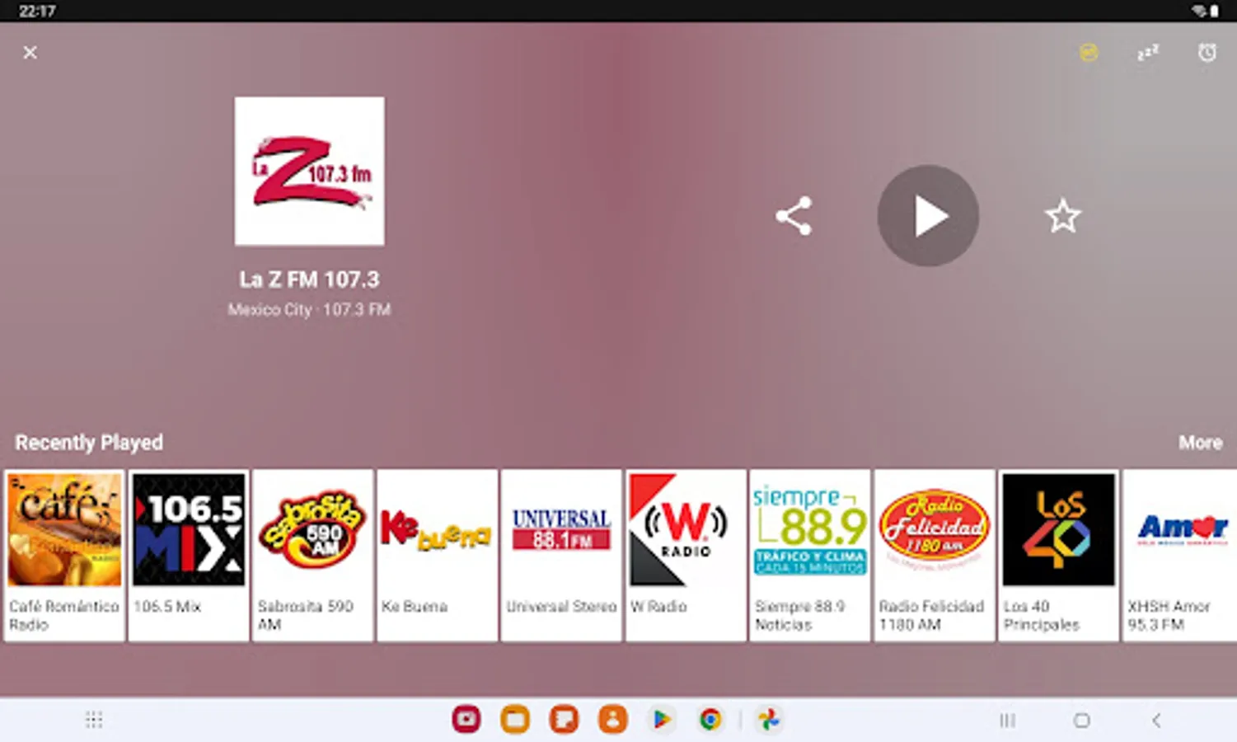Open the sleep timer (zzz) icon

pyautogui.click(x=1148, y=53)
